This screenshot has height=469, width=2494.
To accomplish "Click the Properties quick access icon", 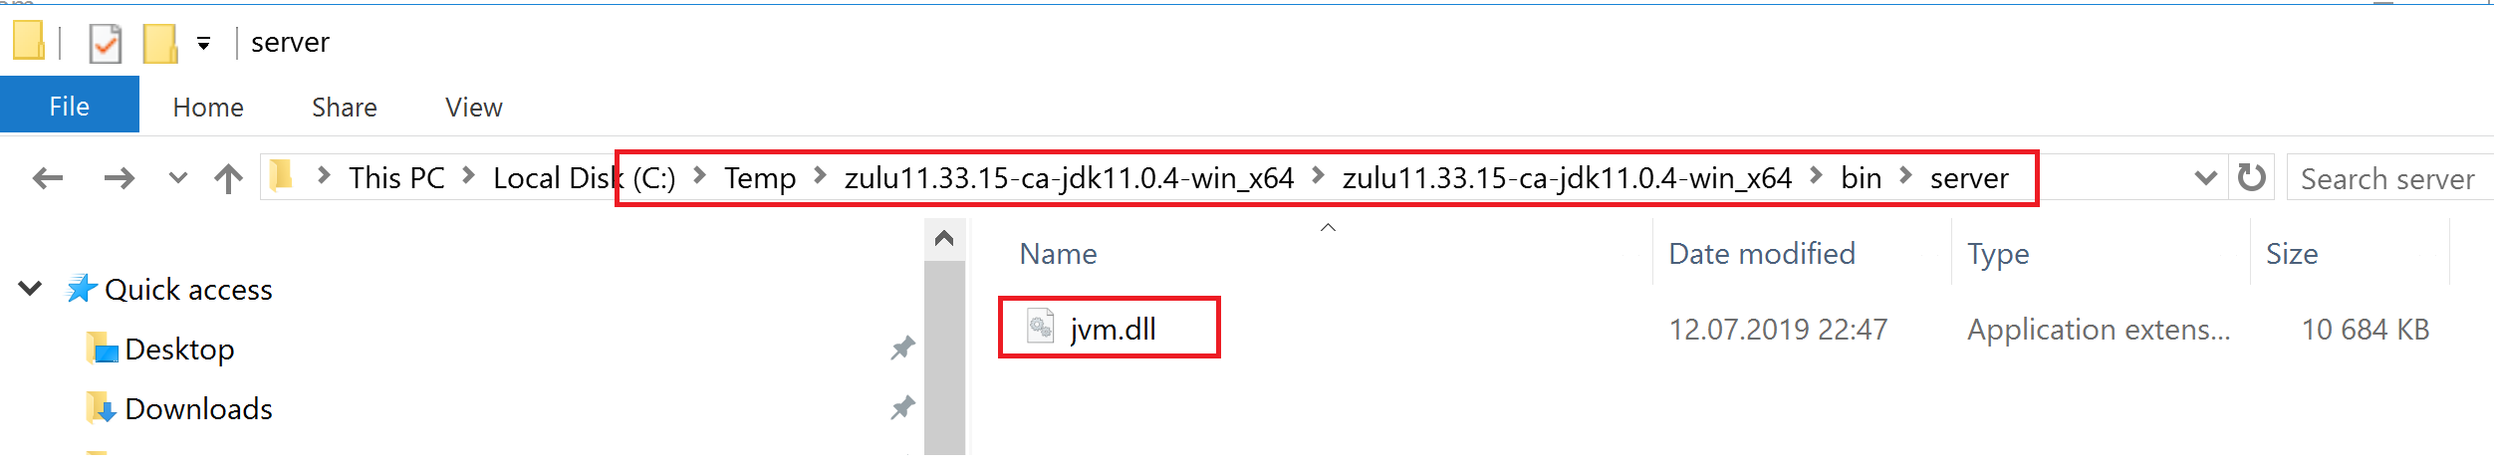I will point(105,44).
